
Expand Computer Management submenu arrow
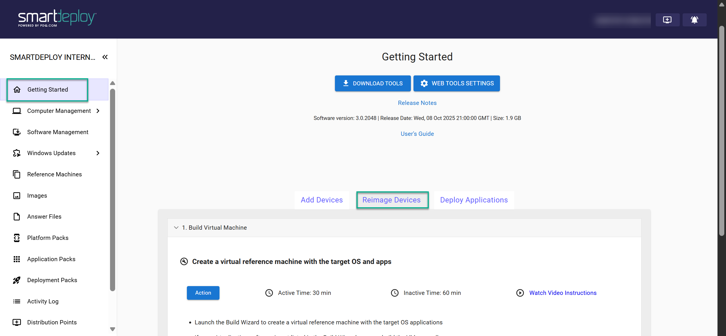point(98,111)
